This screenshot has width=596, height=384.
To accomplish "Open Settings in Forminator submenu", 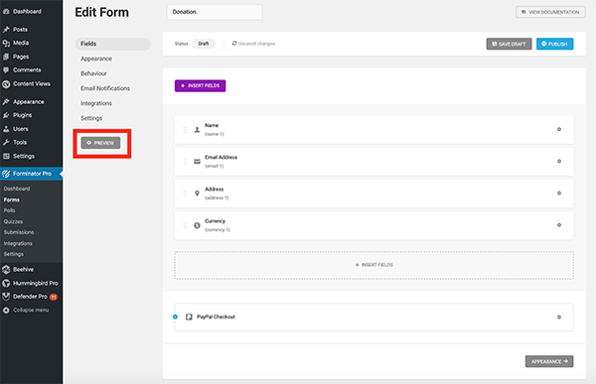I will (x=14, y=254).
